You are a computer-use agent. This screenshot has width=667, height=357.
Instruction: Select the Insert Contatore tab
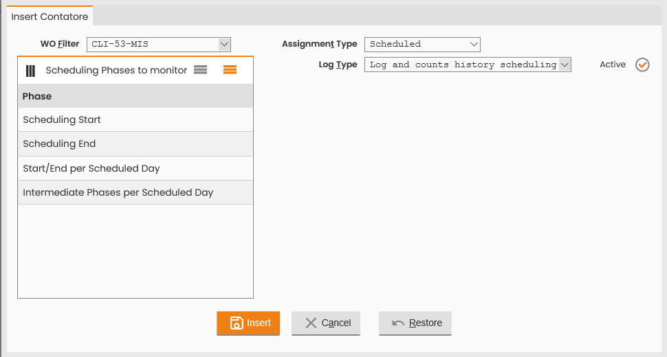(50, 16)
